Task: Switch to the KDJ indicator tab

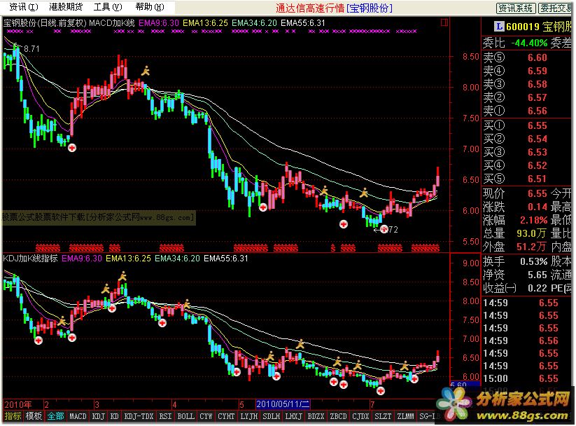Action: pos(99,416)
